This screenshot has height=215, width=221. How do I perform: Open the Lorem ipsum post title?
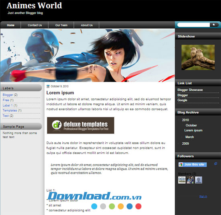[x=60, y=93]
